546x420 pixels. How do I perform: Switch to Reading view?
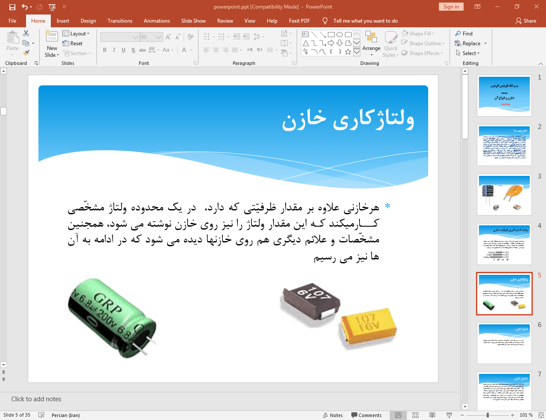[x=432, y=415]
